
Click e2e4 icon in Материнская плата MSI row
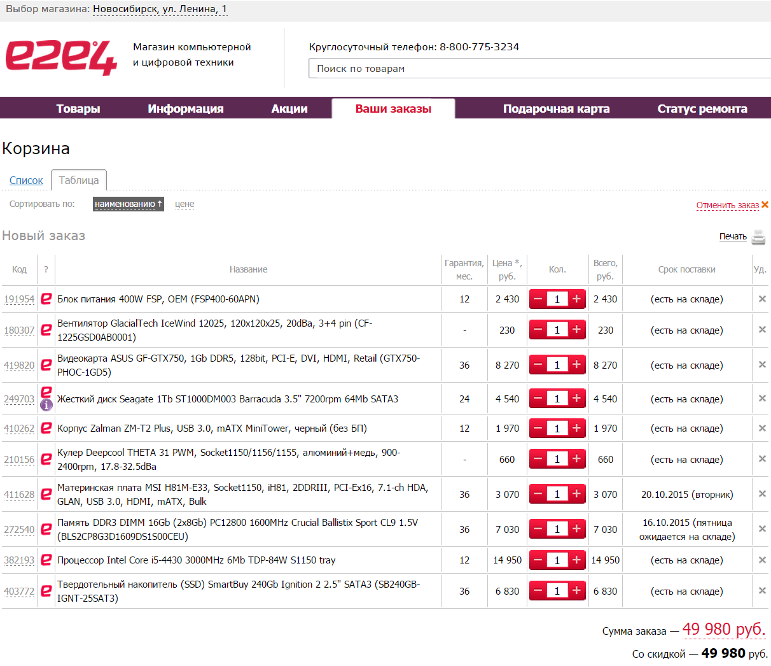click(46, 494)
